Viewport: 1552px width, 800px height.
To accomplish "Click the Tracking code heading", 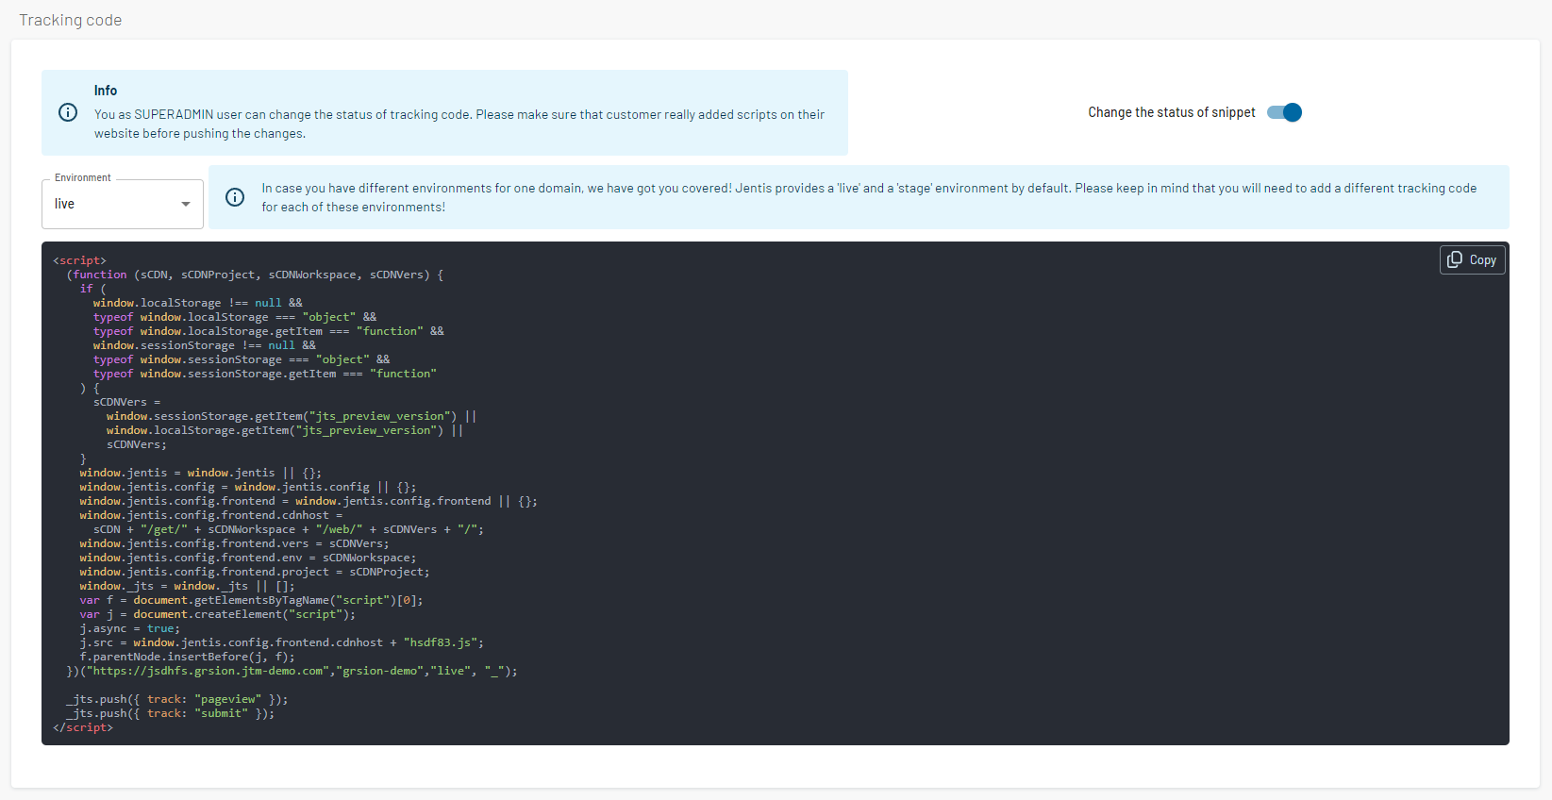I will click(x=71, y=20).
